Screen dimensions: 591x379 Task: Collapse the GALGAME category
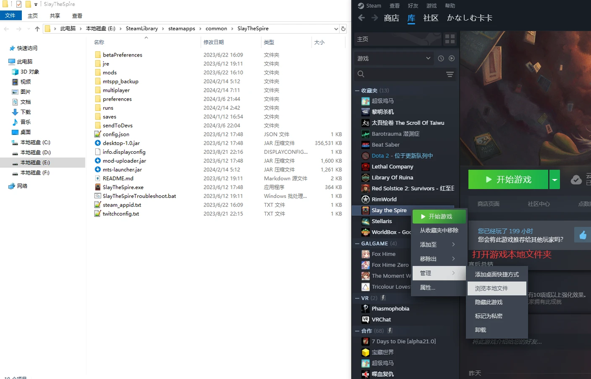357,244
